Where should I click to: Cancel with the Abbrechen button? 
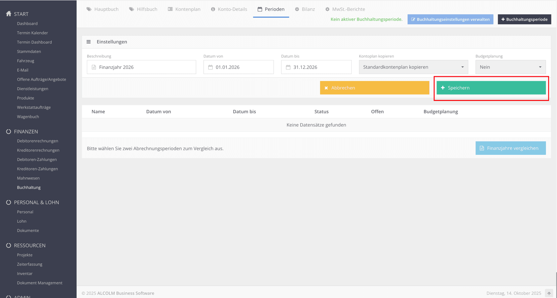tap(375, 88)
